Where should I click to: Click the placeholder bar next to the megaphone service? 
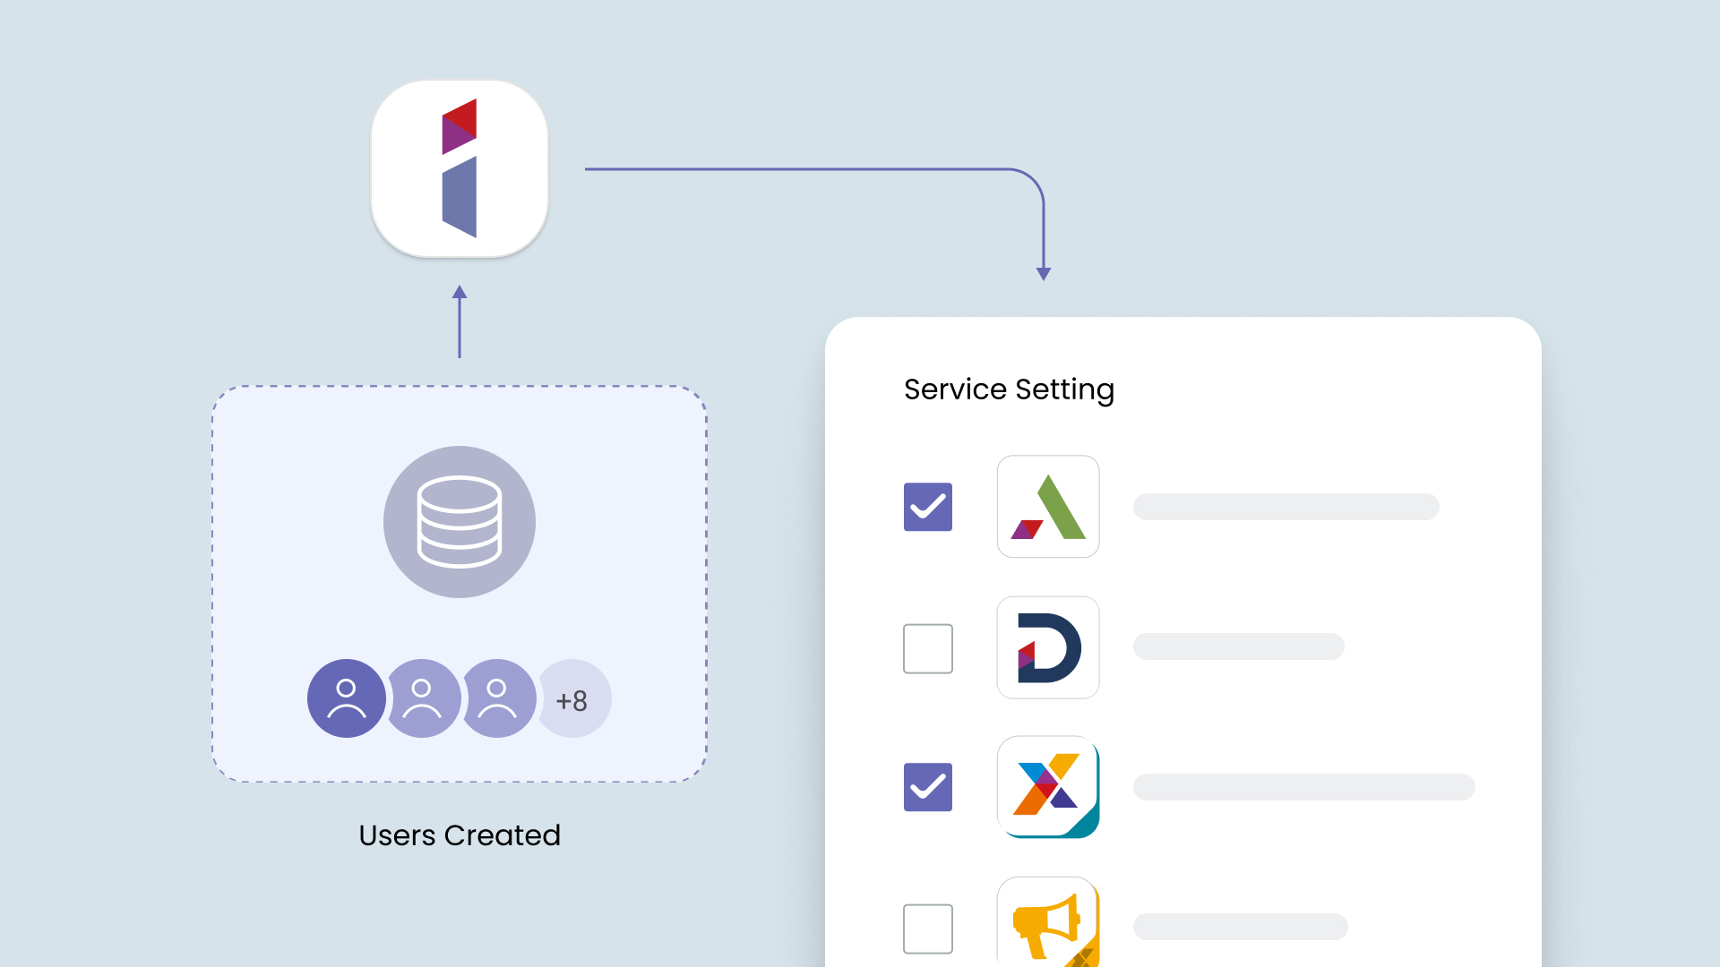[1241, 927]
